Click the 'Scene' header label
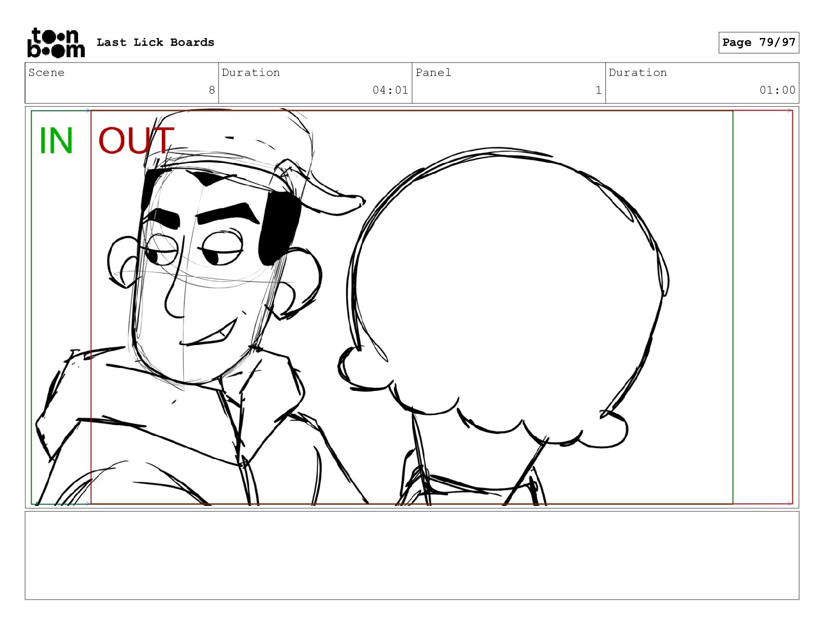The height and width of the screenshot is (637, 824). click(46, 72)
